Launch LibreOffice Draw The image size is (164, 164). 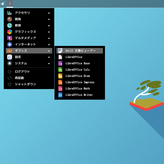click(x=80, y=76)
